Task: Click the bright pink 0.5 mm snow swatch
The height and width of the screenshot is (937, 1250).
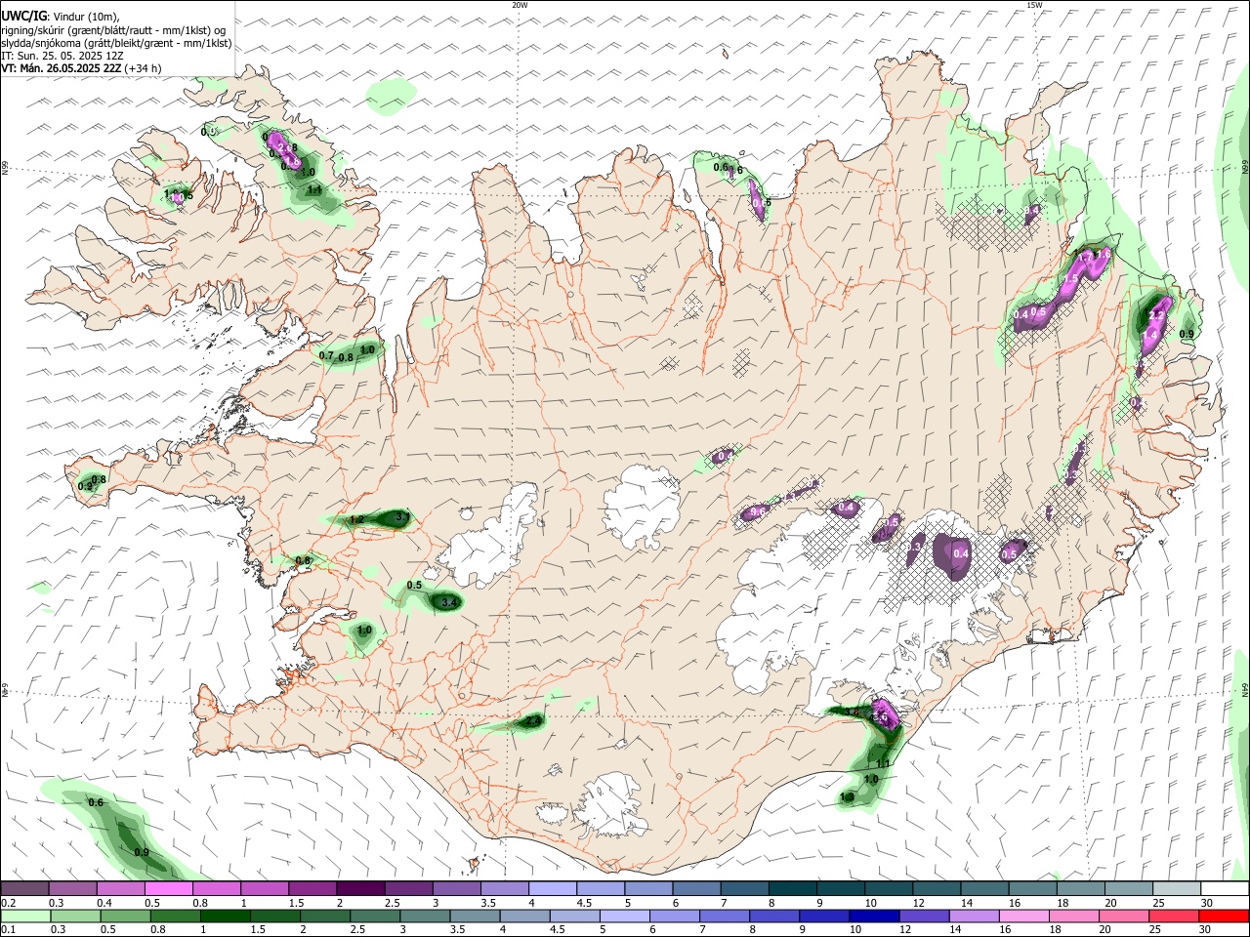Action: [168, 889]
